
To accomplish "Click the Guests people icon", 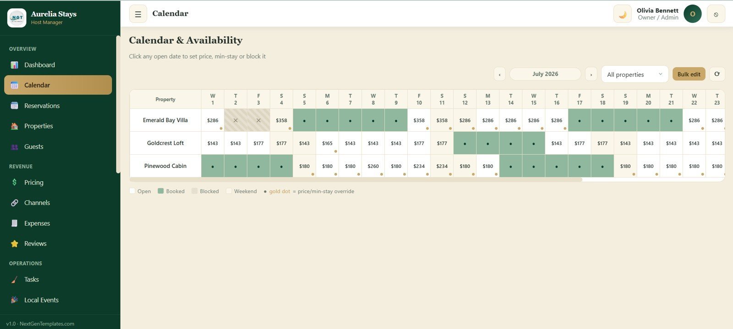I will click(15, 146).
